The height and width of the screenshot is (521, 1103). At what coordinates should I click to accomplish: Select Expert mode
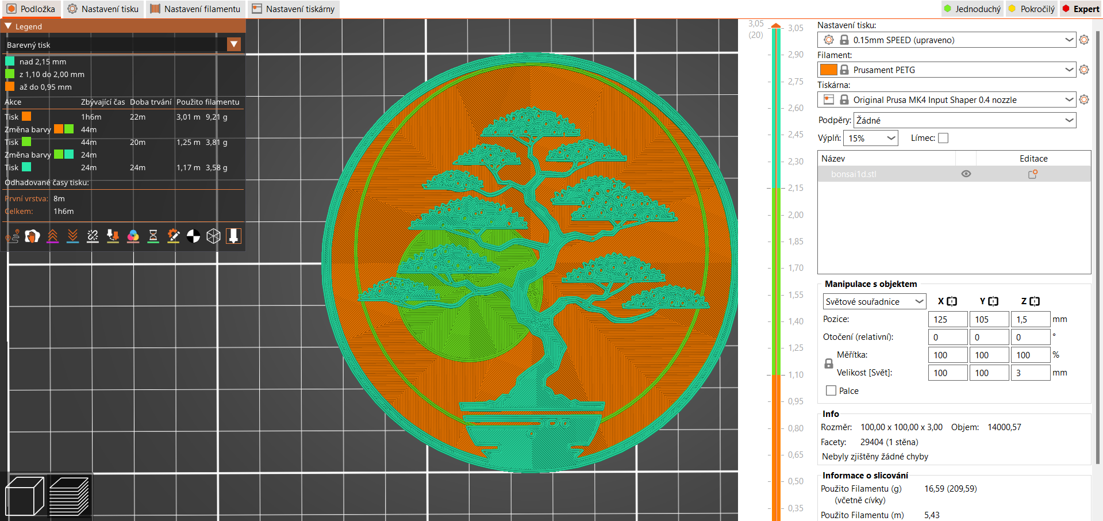pyautogui.click(x=1081, y=9)
